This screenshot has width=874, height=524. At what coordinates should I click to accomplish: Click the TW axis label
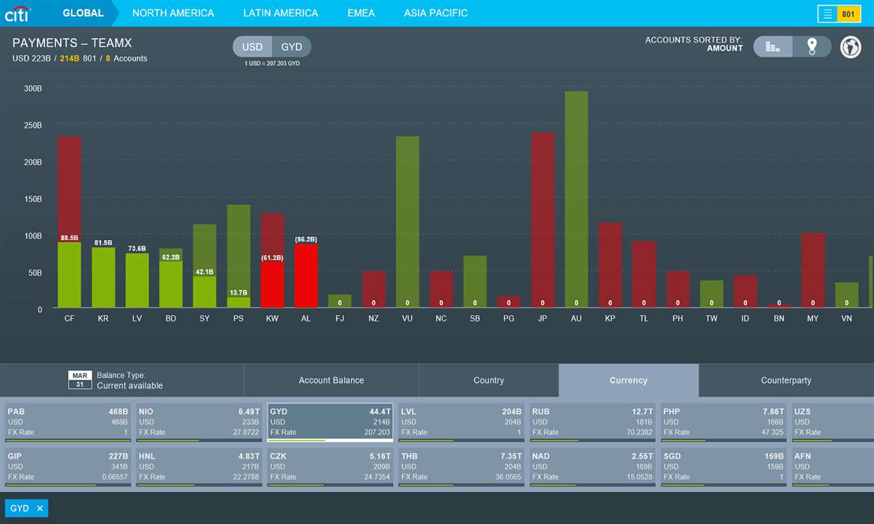click(712, 318)
